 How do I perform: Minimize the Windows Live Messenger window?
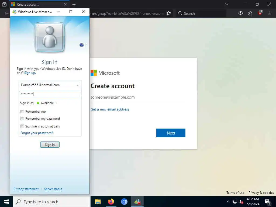pyautogui.click(x=59, y=12)
